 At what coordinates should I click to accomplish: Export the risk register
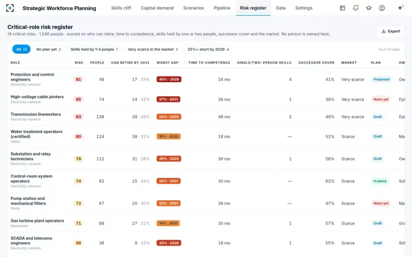(x=391, y=31)
